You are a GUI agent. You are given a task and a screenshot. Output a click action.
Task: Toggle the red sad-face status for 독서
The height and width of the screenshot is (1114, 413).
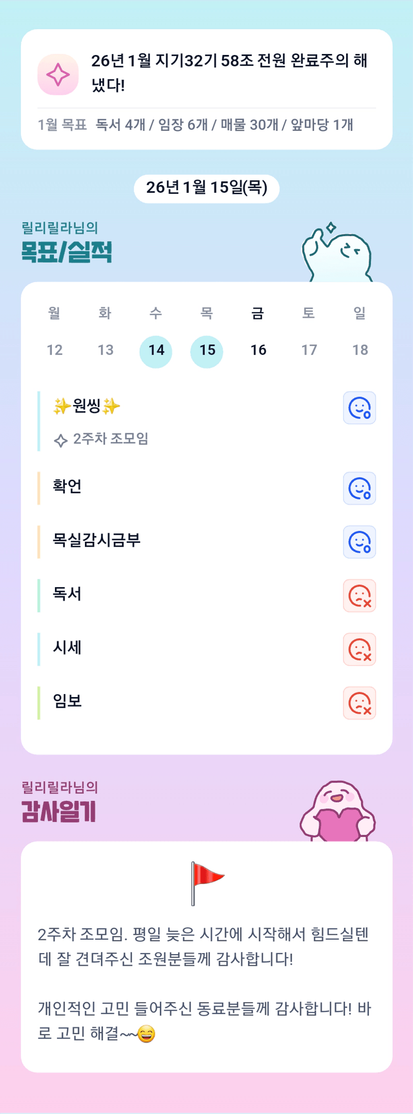[x=359, y=596]
